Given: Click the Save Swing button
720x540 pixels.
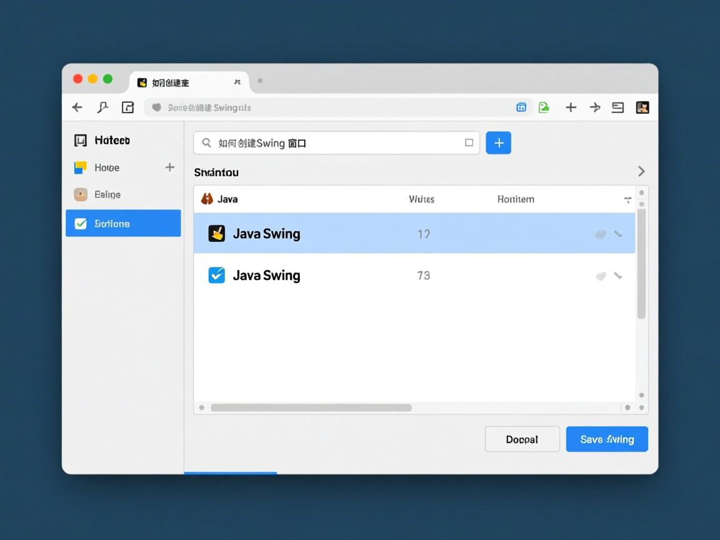Looking at the screenshot, I should click(x=606, y=439).
